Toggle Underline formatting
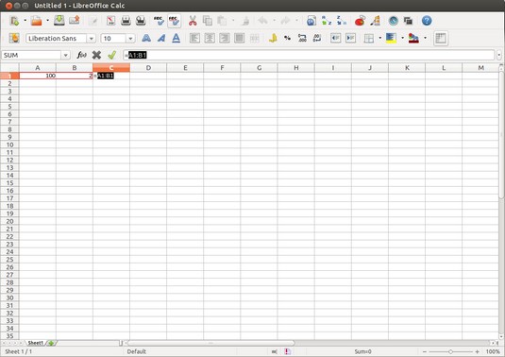Screen dimensions: 505x357 tap(176, 39)
